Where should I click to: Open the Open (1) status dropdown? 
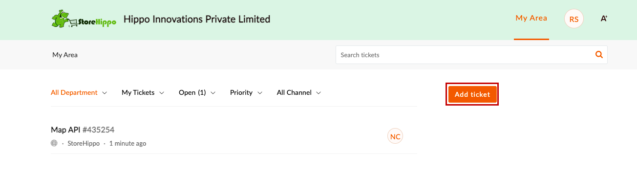[197, 92]
